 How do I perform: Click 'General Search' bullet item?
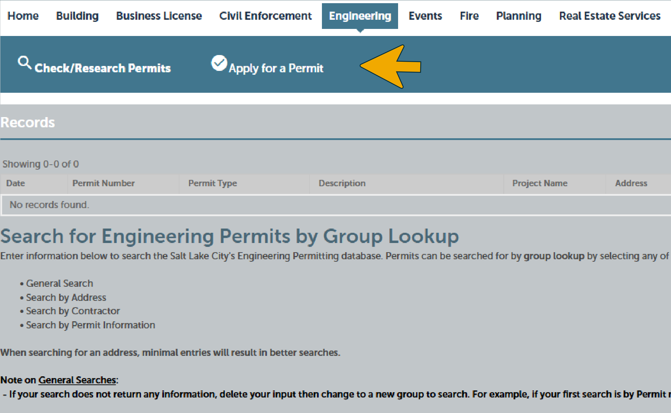click(60, 284)
